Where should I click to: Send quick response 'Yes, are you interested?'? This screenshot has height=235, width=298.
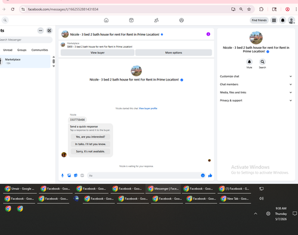[x=91, y=137]
